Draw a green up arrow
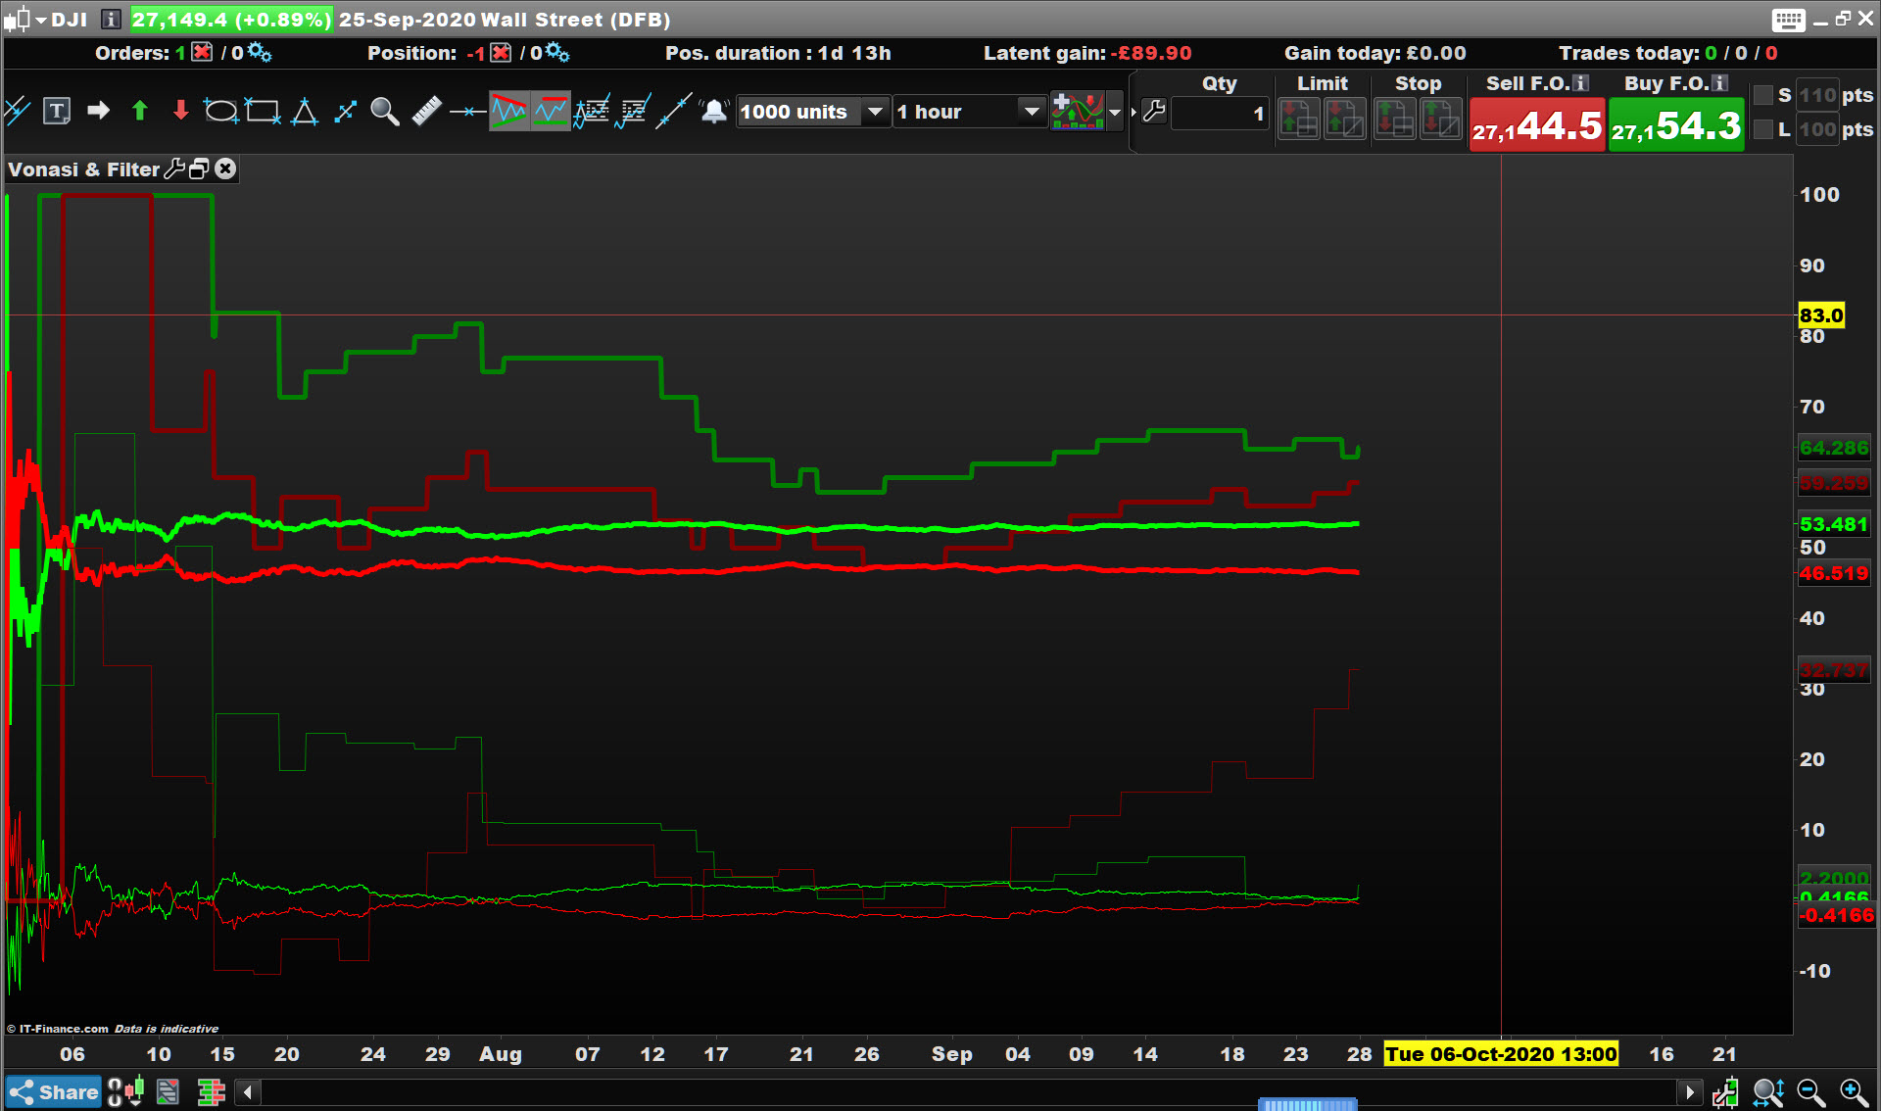Viewport: 1881px width, 1111px height. click(139, 112)
